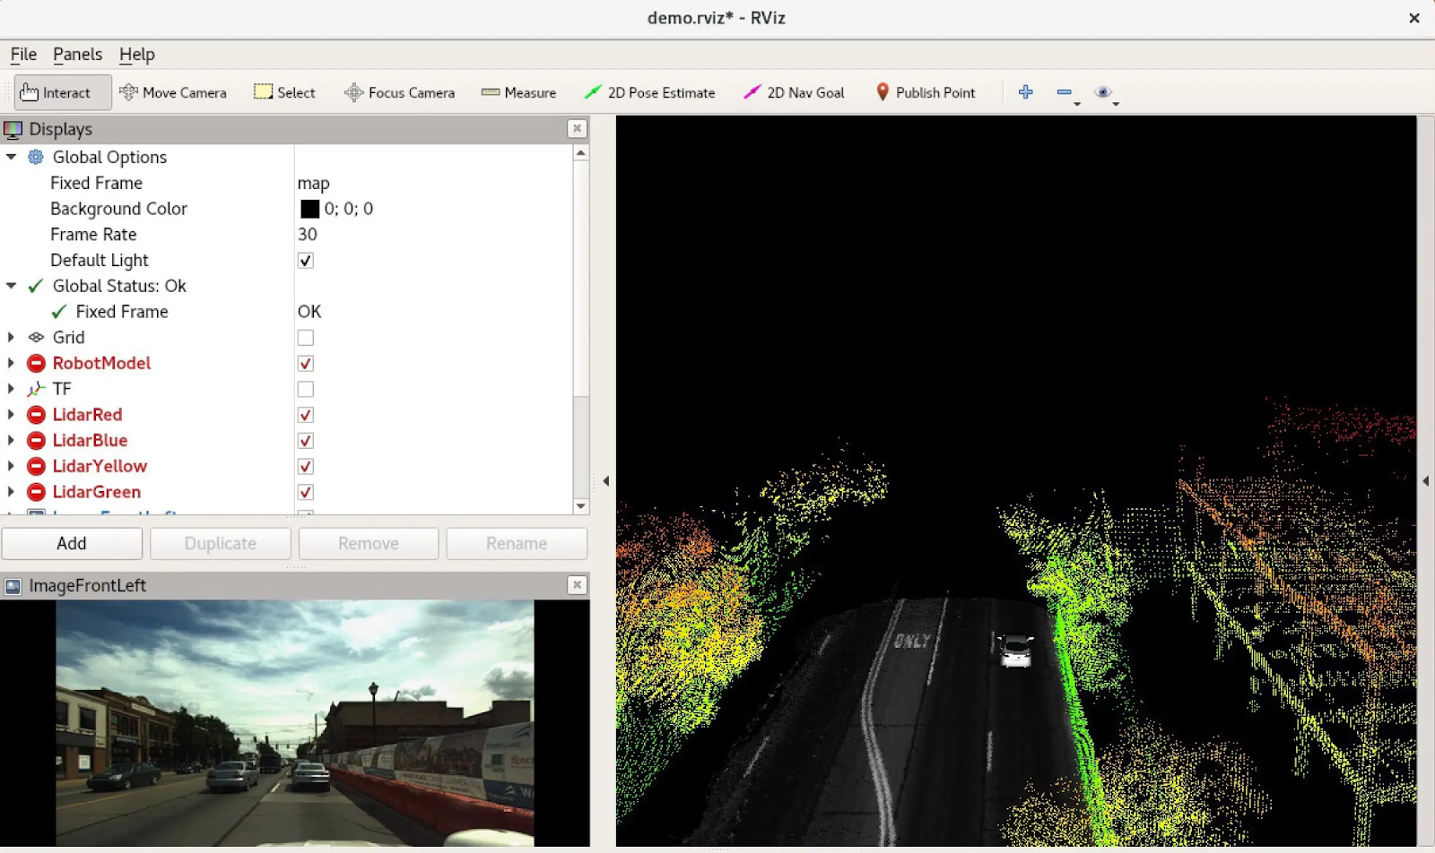The width and height of the screenshot is (1435, 853).
Task: Select the 2D Nav Goal tool
Action: pos(794,92)
